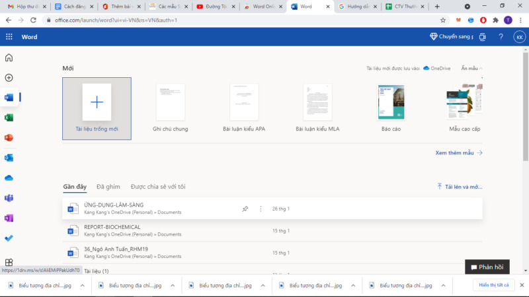Image resolution: width=529 pixels, height=297 pixels.
Task: Open ỨNG-DỤNG-LÂM-SÀNG document
Action: [272, 209]
